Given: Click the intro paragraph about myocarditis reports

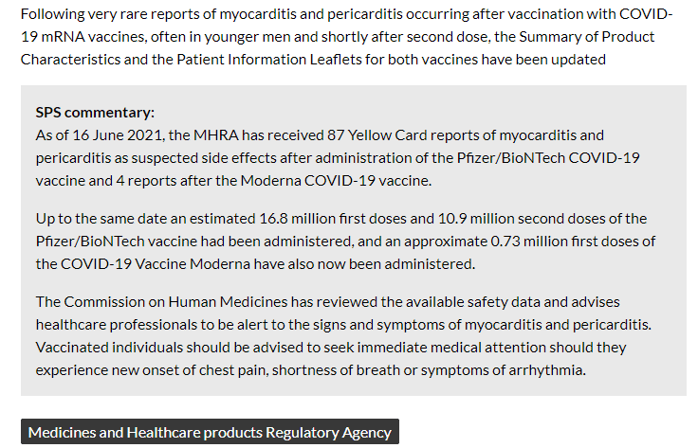Looking at the screenshot, I should [x=346, y=37].
